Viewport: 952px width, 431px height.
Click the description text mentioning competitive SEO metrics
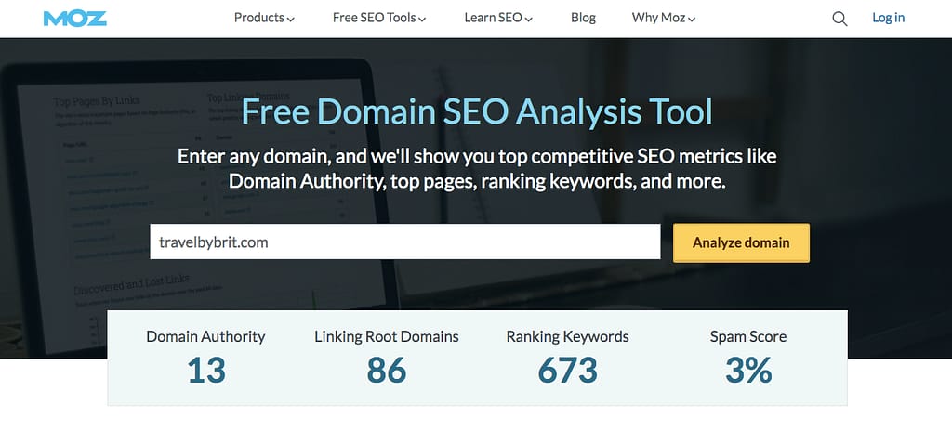(476, 168)
